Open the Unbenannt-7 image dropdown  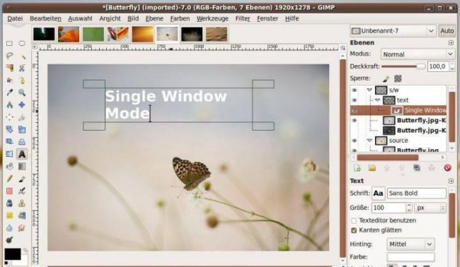point(393,31)
